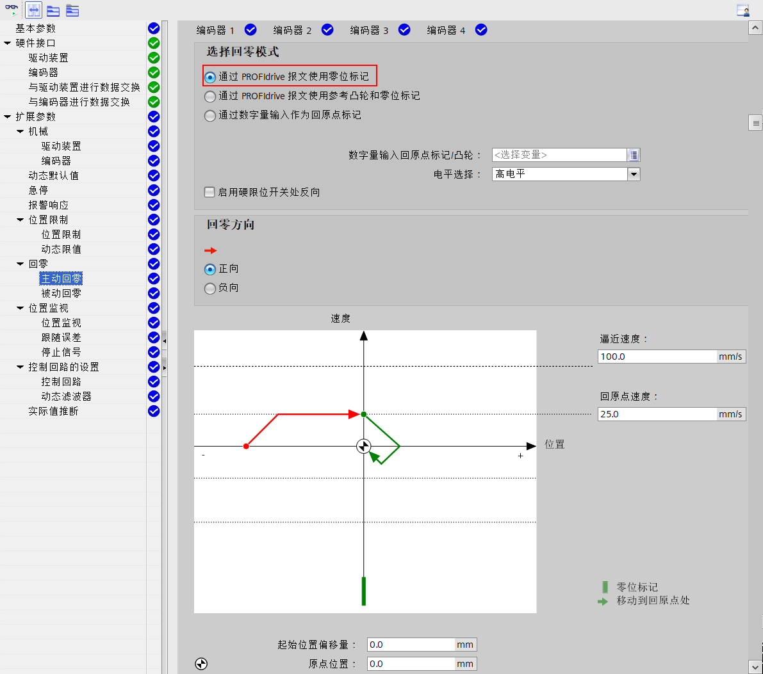Enable the 启用硬限位开关处反向 checkbox
Viewport: 763px width, 674px height.
tap(209, 191)
